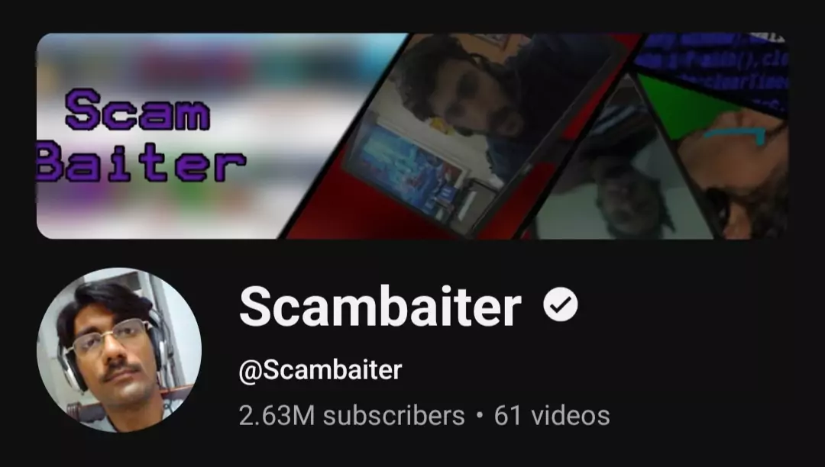This screenshot has height=467, width=825.
Task: Click the 61 videos count
Action: (x=552, y=416)
